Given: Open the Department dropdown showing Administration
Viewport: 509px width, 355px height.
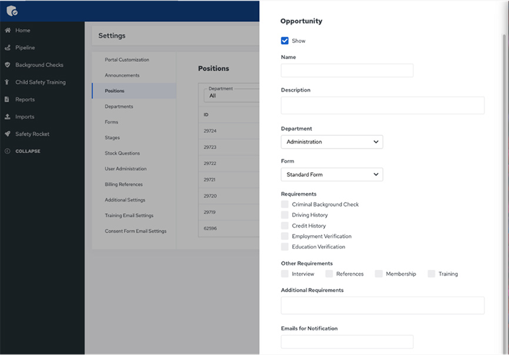Looking at the screenshot, I should click(331, 142).
